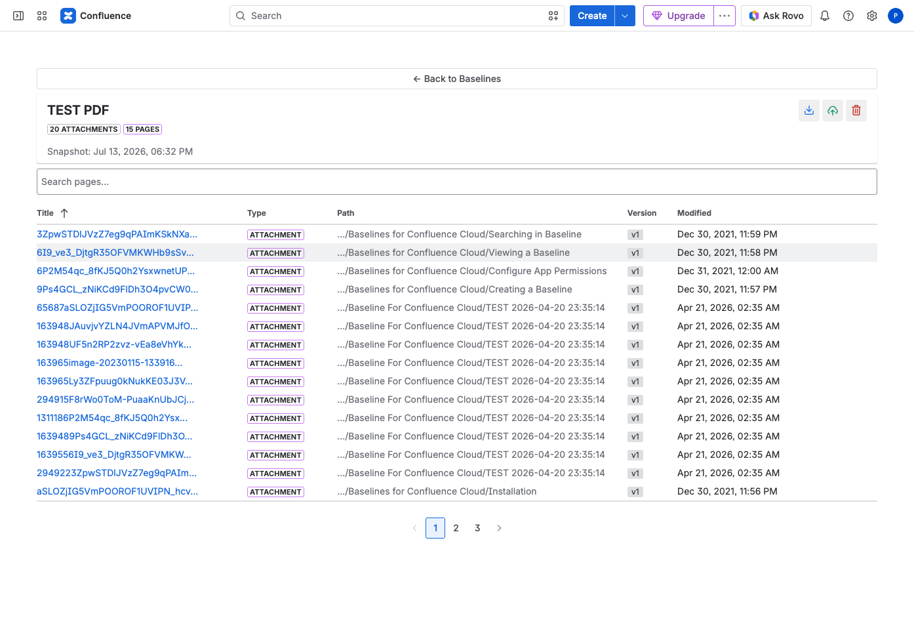This screenshot has height=631, width=914.
Task: Sort by the Path column header
Action: coord(346,213)
